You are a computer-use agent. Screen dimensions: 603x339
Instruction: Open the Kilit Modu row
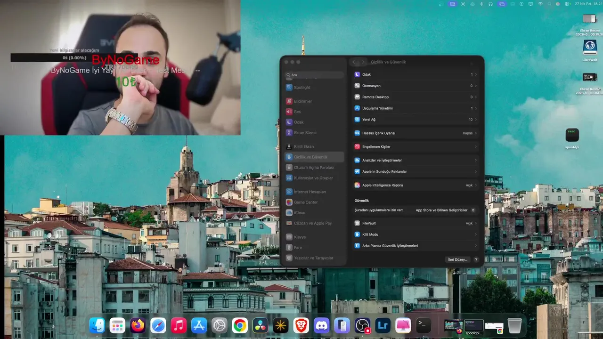click(416, 234)
